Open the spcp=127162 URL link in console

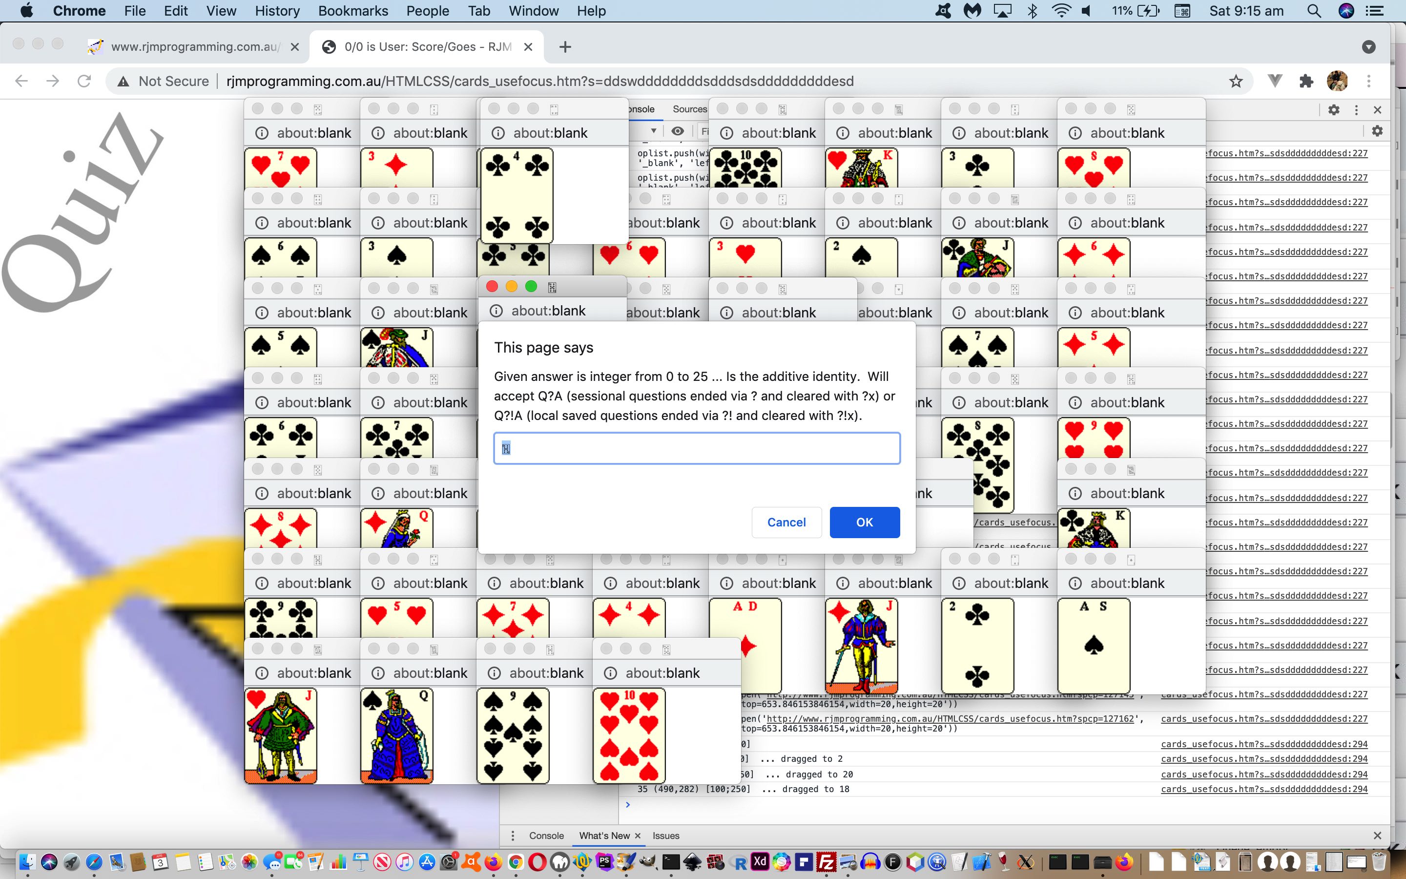coord(951,718)
